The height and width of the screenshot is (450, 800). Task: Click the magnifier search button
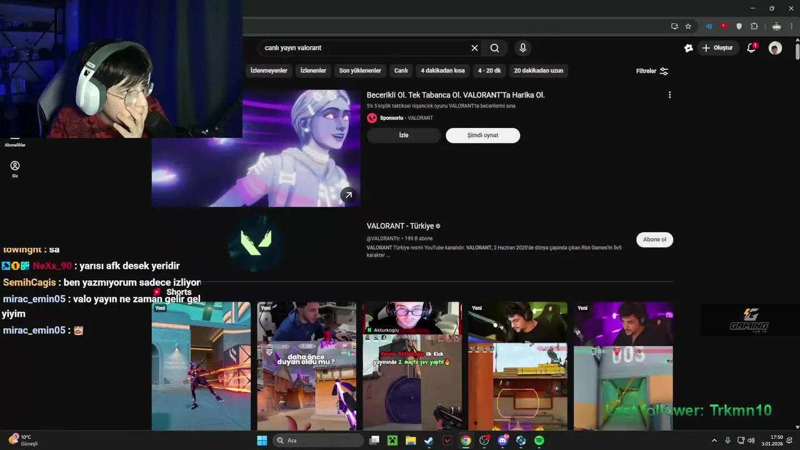click(x=494, y=48)
